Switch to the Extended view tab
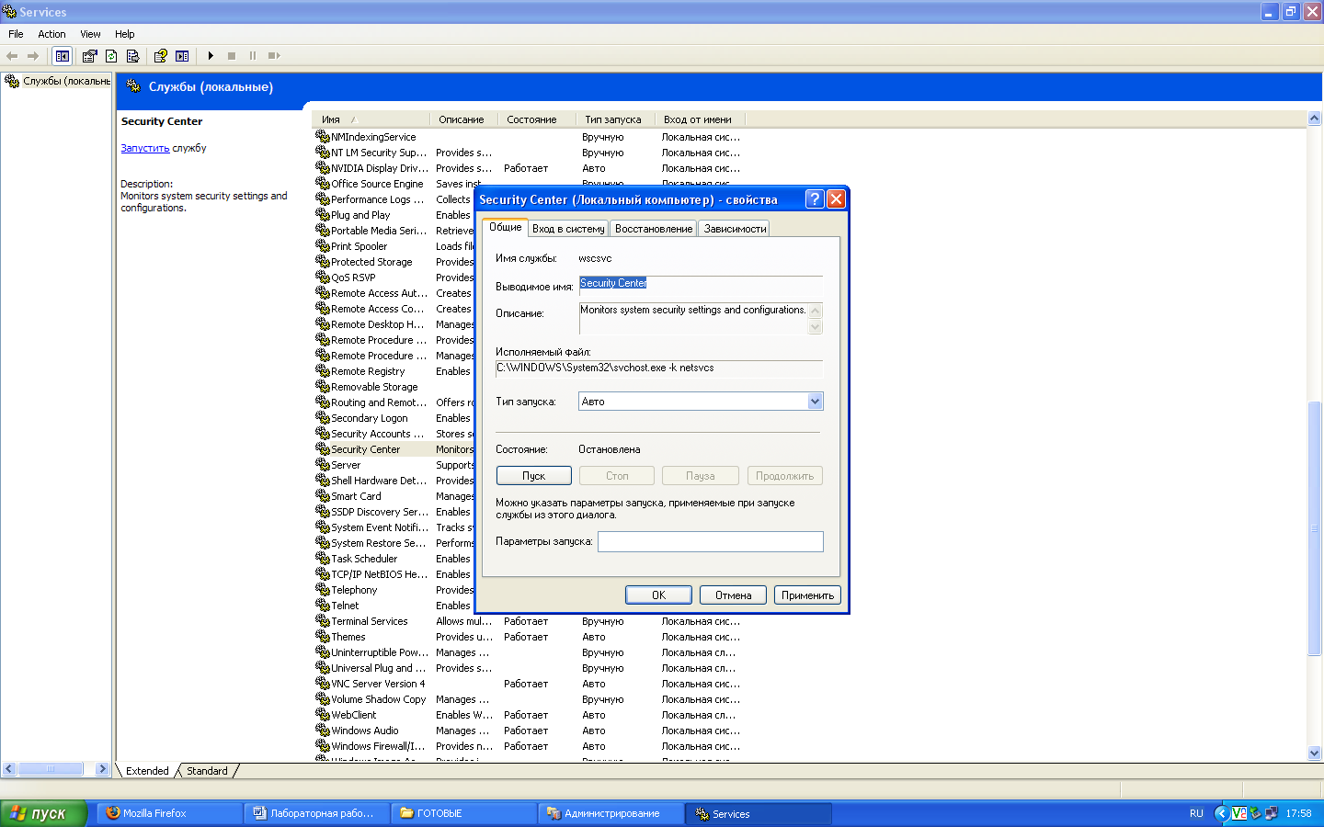 (147, 771)
